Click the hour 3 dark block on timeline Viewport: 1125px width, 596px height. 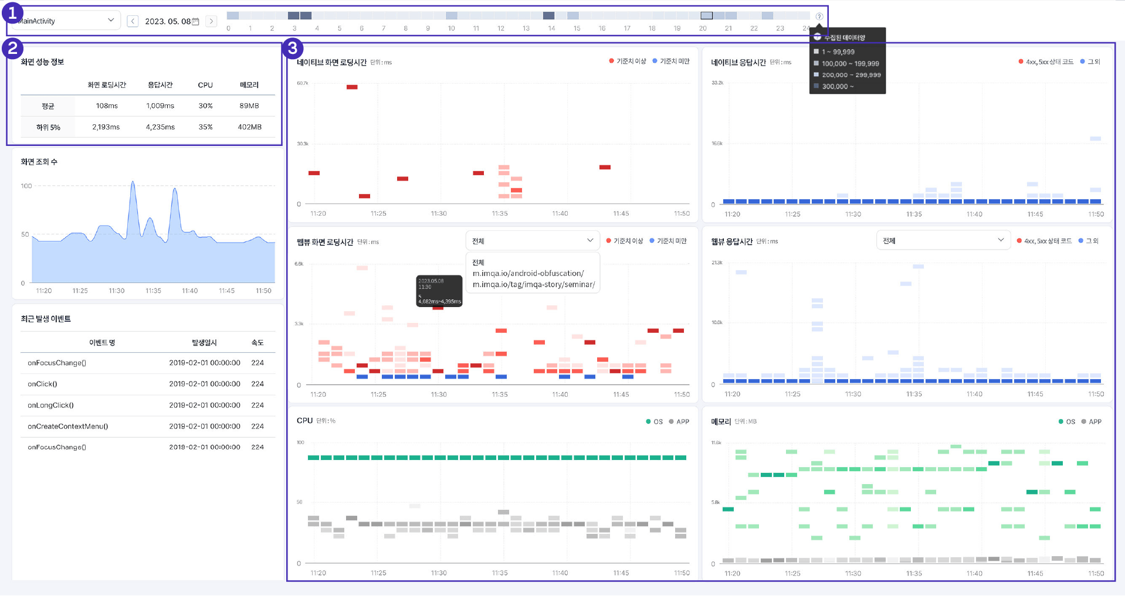[x=299, y=16]
